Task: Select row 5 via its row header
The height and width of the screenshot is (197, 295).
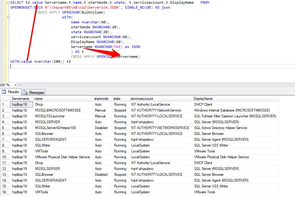Action: click(x=5, y=128)
